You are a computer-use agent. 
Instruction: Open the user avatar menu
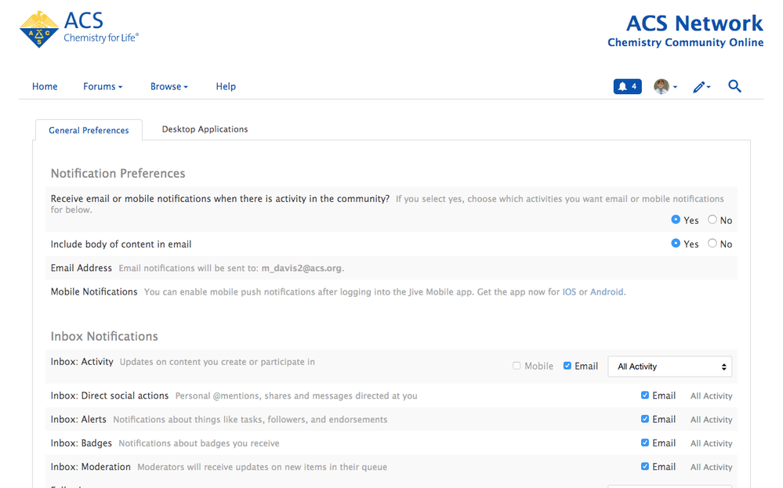click(x=665, y=86)
